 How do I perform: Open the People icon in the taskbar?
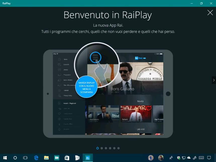click(x=171, y=158)
